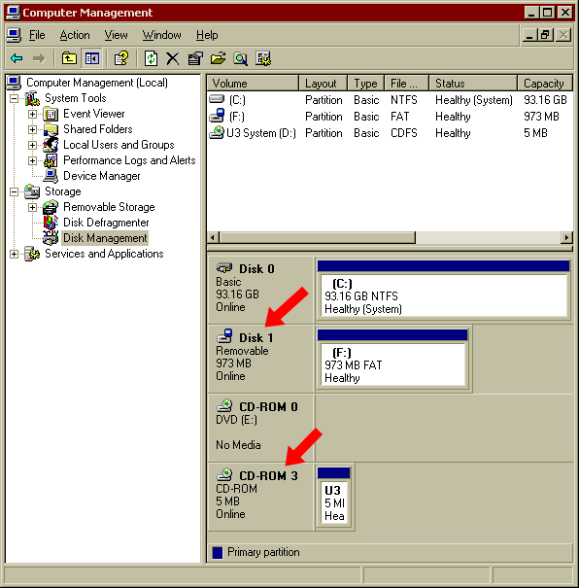Image resolution: width=579 pixels, height=588 pixels.
Task: Select the Storage tree item label
Action: tap(63, 191)
